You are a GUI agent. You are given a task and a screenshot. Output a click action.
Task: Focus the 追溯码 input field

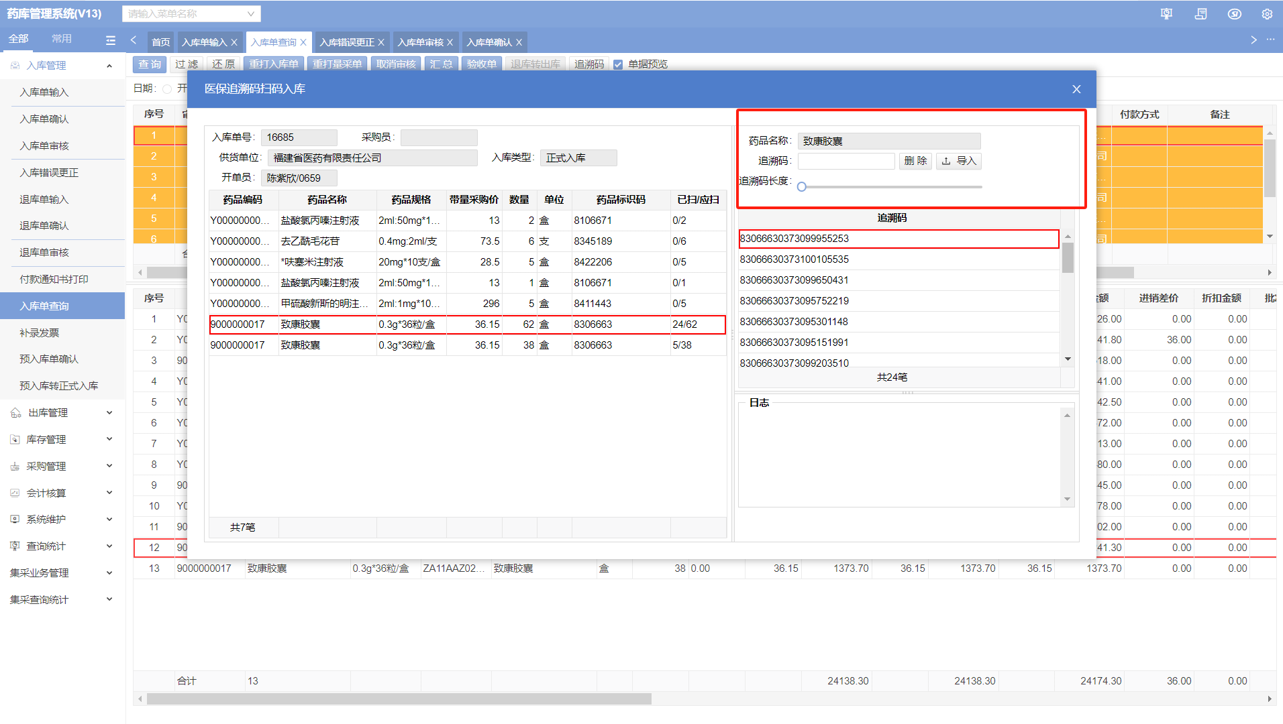846,161
